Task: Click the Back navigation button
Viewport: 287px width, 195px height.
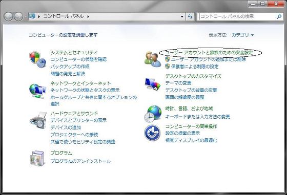Action: pos(8,16)
